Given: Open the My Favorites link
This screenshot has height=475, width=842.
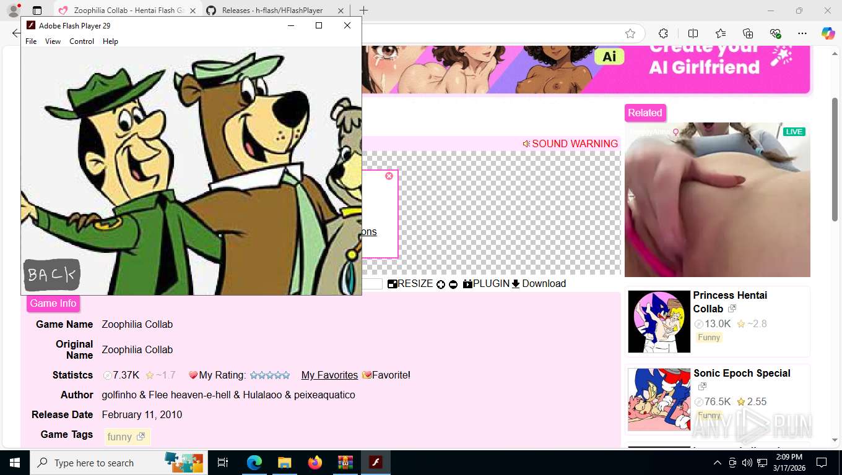Looking at the screenshot, I should 329,375.
